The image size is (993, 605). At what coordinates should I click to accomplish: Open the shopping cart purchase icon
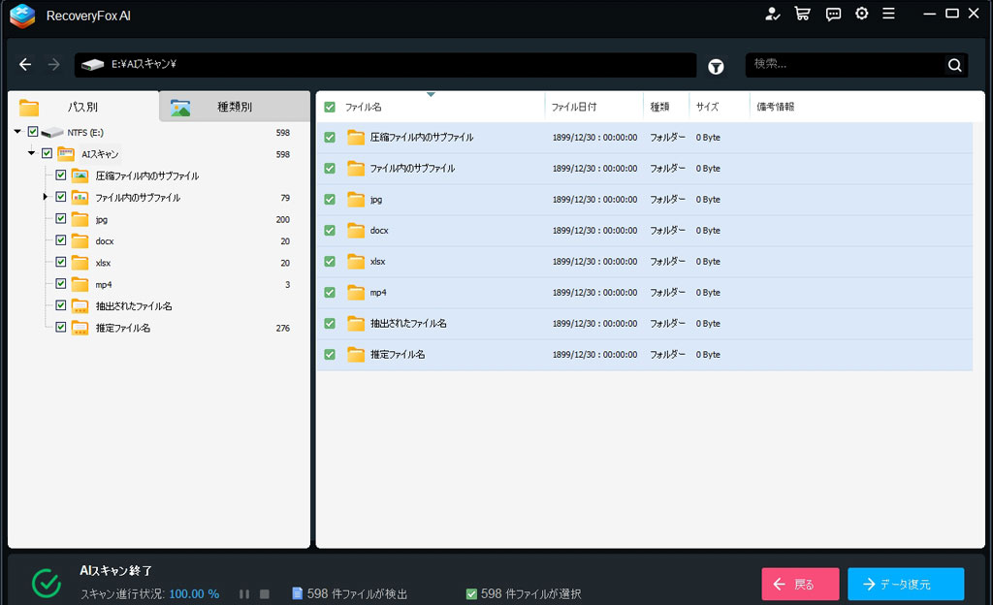point(802,14)
